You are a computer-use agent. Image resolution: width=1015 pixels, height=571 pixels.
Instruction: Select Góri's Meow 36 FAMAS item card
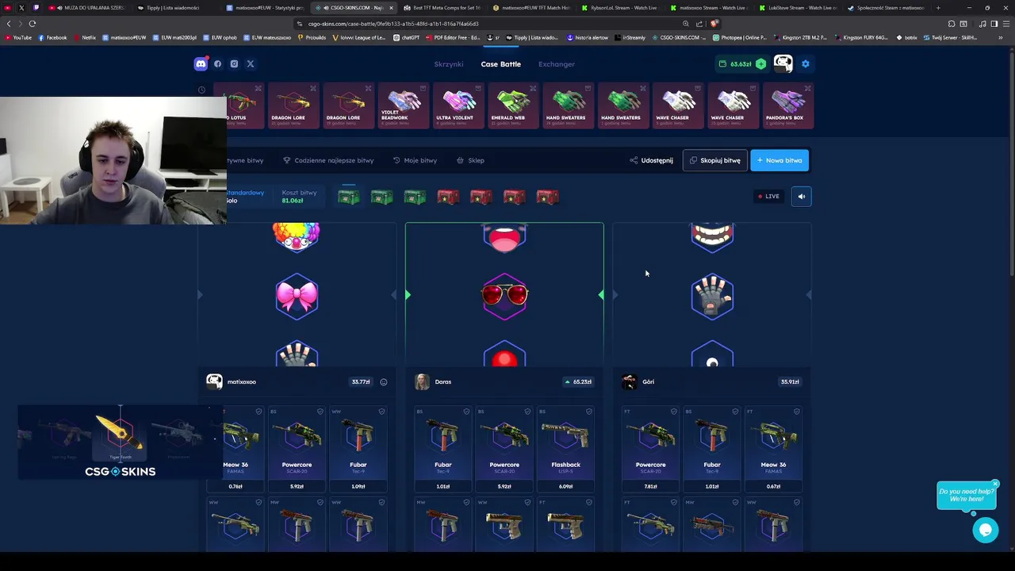[773, 449]
